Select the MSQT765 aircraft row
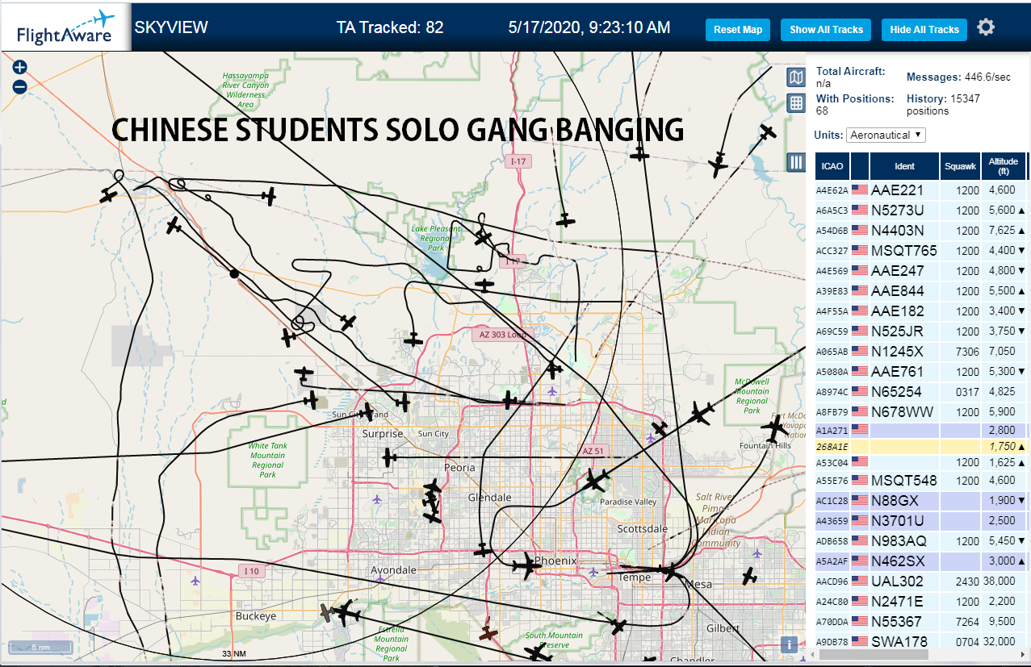 pyautogui.click(x=921, y=251)
